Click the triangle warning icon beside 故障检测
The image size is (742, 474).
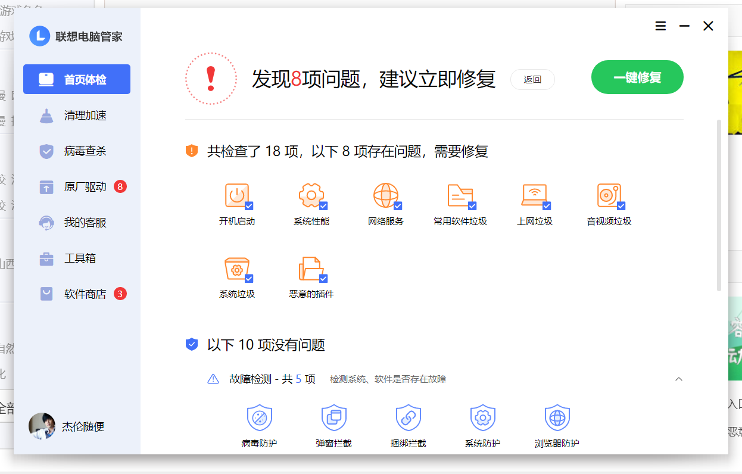pyautogui.click(x=213, y=379)
